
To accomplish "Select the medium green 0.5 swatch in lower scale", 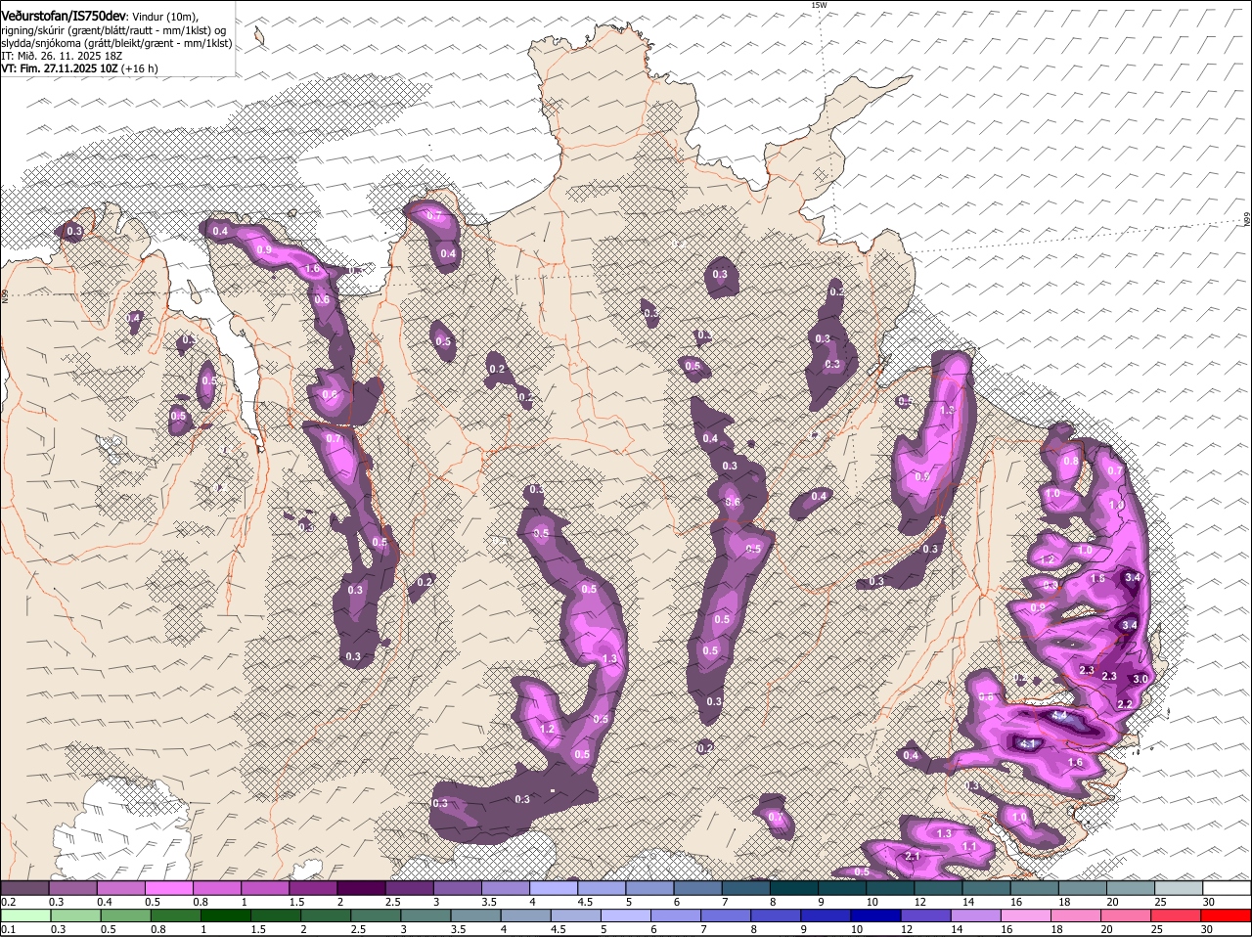I will point(124,915).
